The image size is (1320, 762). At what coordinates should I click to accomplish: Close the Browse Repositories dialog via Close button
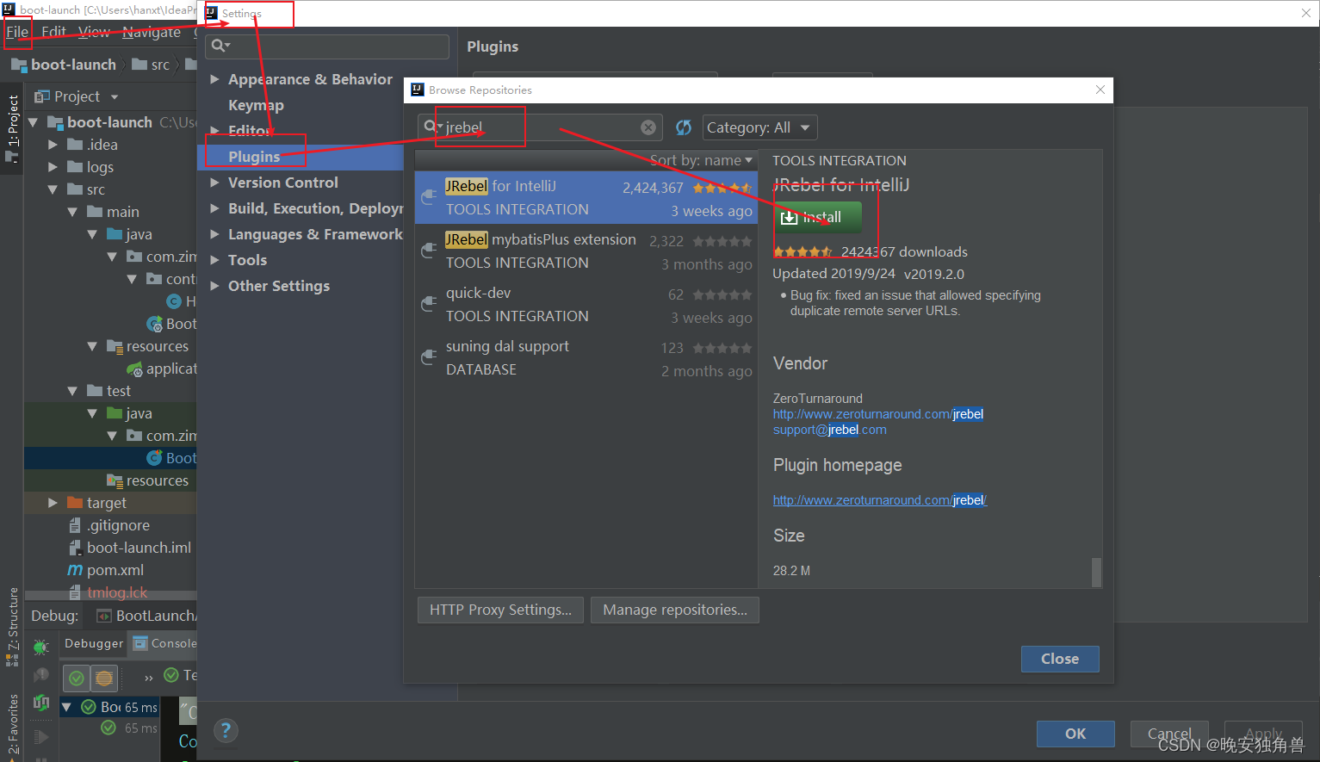[1060, 659]
